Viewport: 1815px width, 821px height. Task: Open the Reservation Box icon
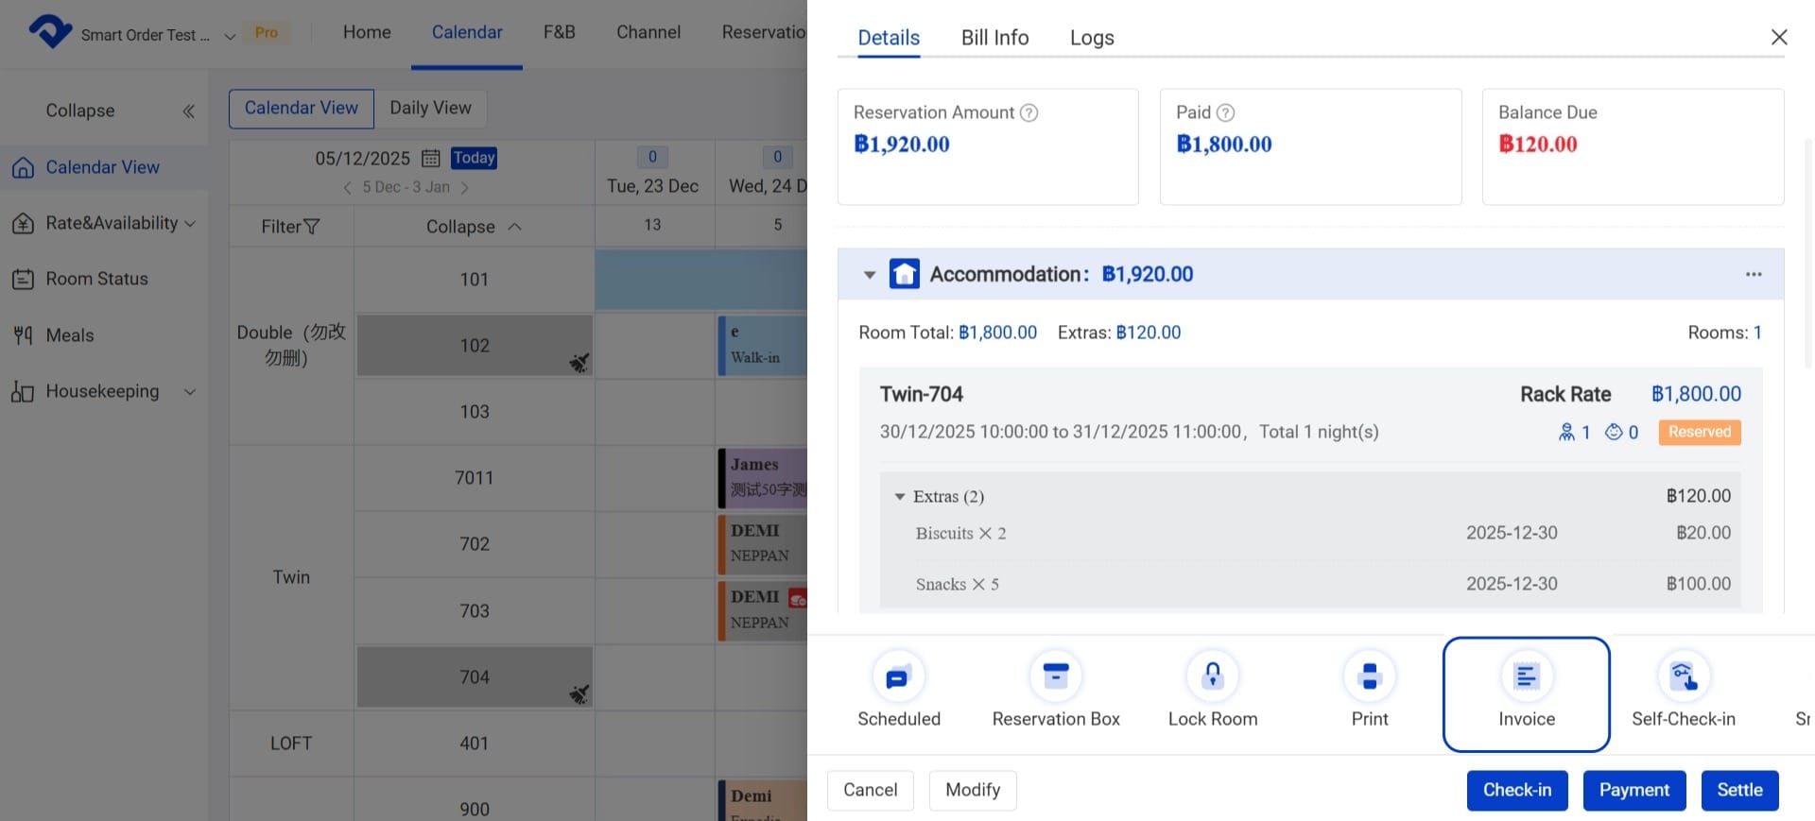click(1055, 677)
